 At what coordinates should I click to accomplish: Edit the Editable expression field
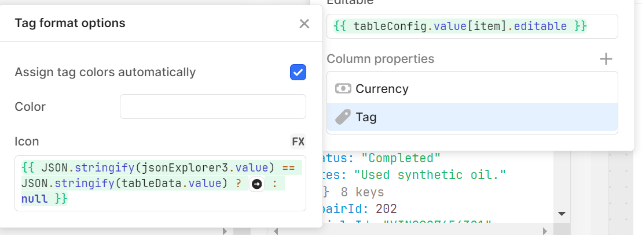tap(472, 27)
